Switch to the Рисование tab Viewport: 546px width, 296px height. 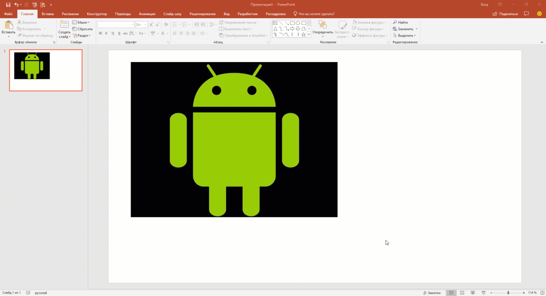(71, 14)
